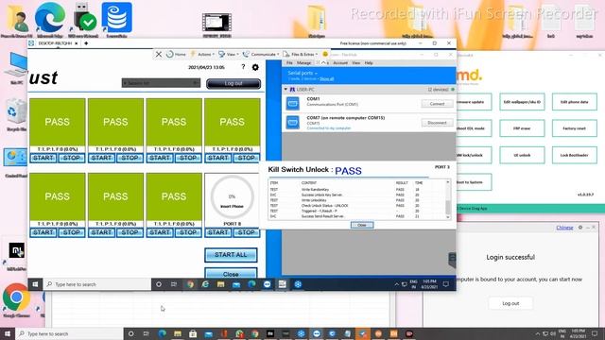Open Internet Explorer on the remote taskbar
This screenshot has height=340, width=605.
pyautogui.click(x=205, y=284)
